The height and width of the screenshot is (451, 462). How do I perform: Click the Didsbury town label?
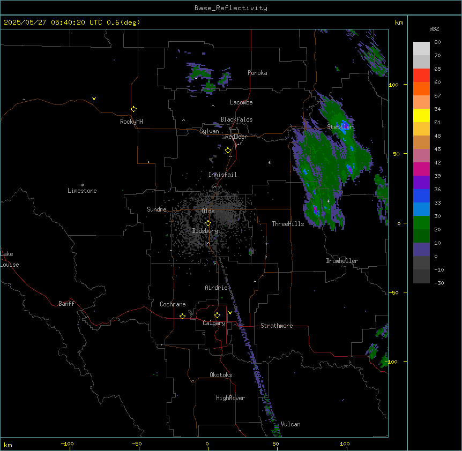[x=205, y=231]
